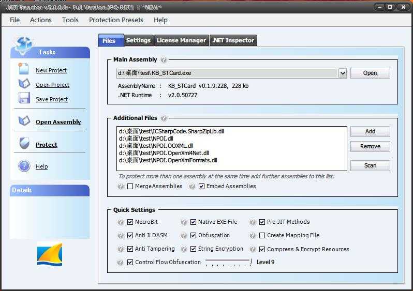Screen dimensions: 413x291
Task: Click the help icon beside Embed Assemblies
Action: 192,187
